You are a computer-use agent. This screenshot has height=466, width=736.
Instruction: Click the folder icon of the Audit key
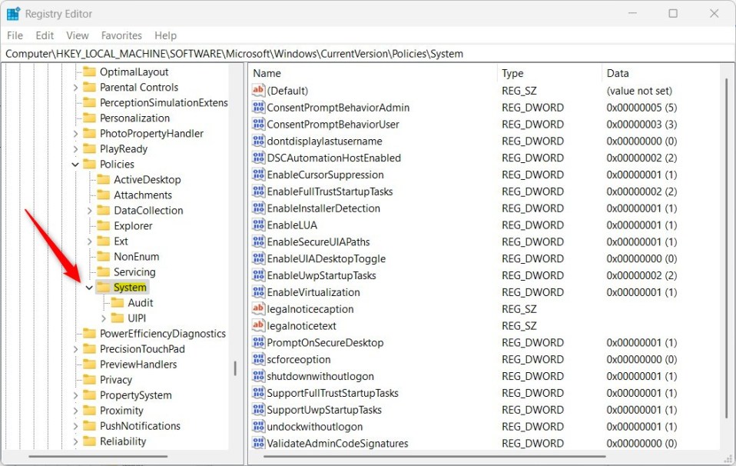pyautogui.click(x=118, y=302)
